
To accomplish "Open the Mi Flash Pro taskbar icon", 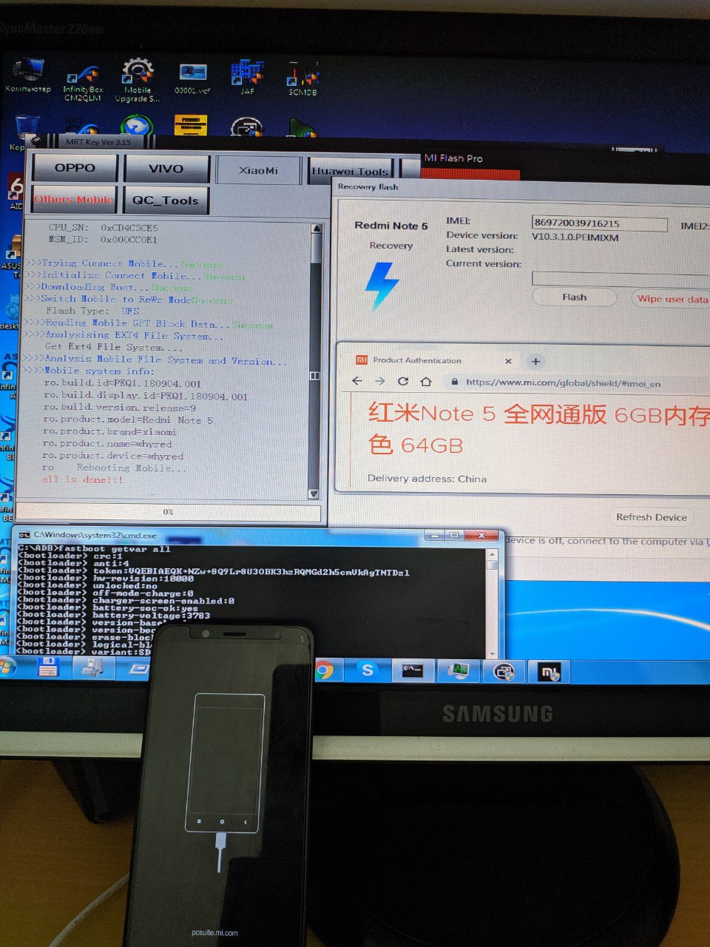I will [549, 673].
